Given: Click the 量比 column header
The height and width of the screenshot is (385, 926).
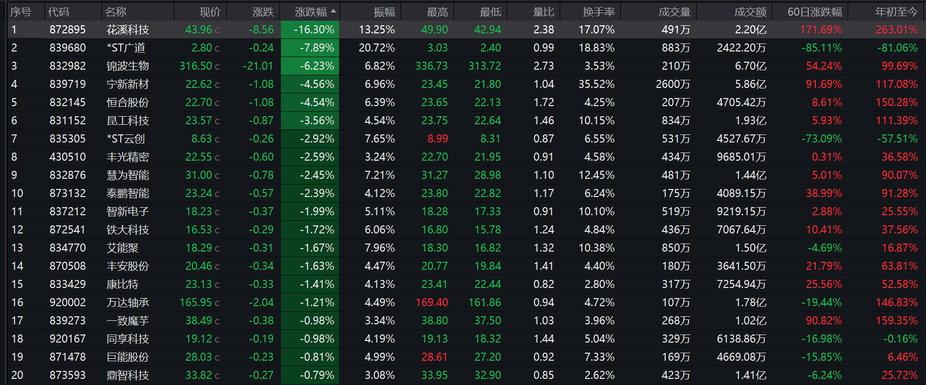Looking at the screenshot, I should tap(544, 12).
